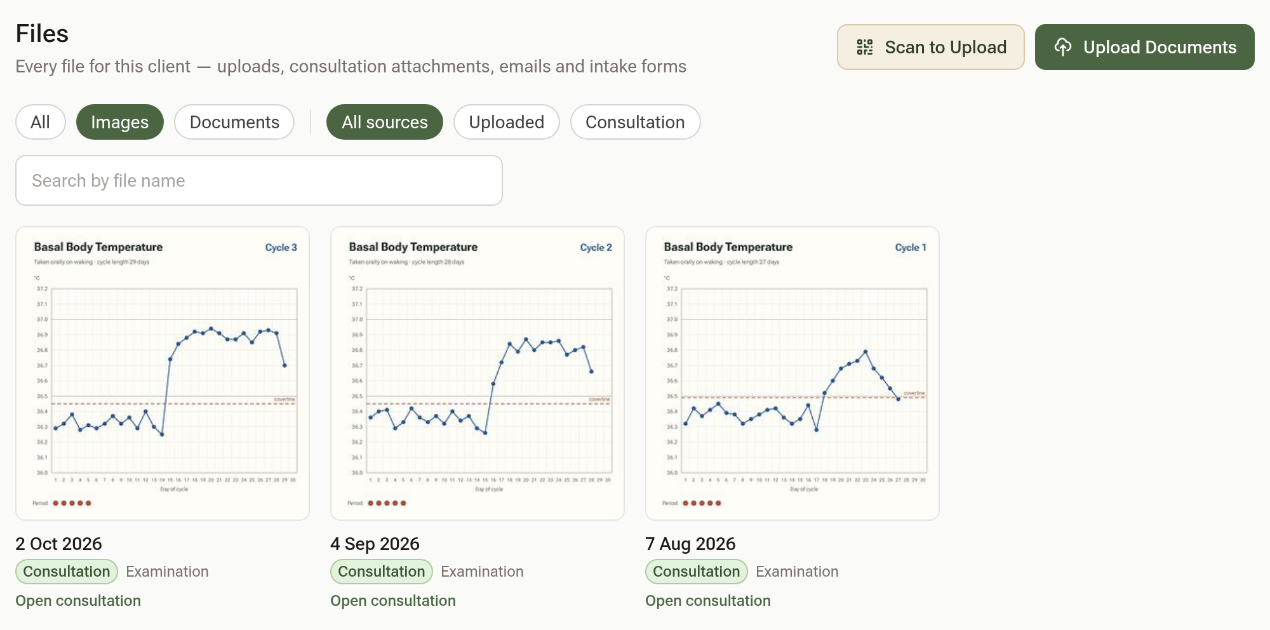
Task: Open consultation for the 2 Oct 2026 file
Action: 78,601
